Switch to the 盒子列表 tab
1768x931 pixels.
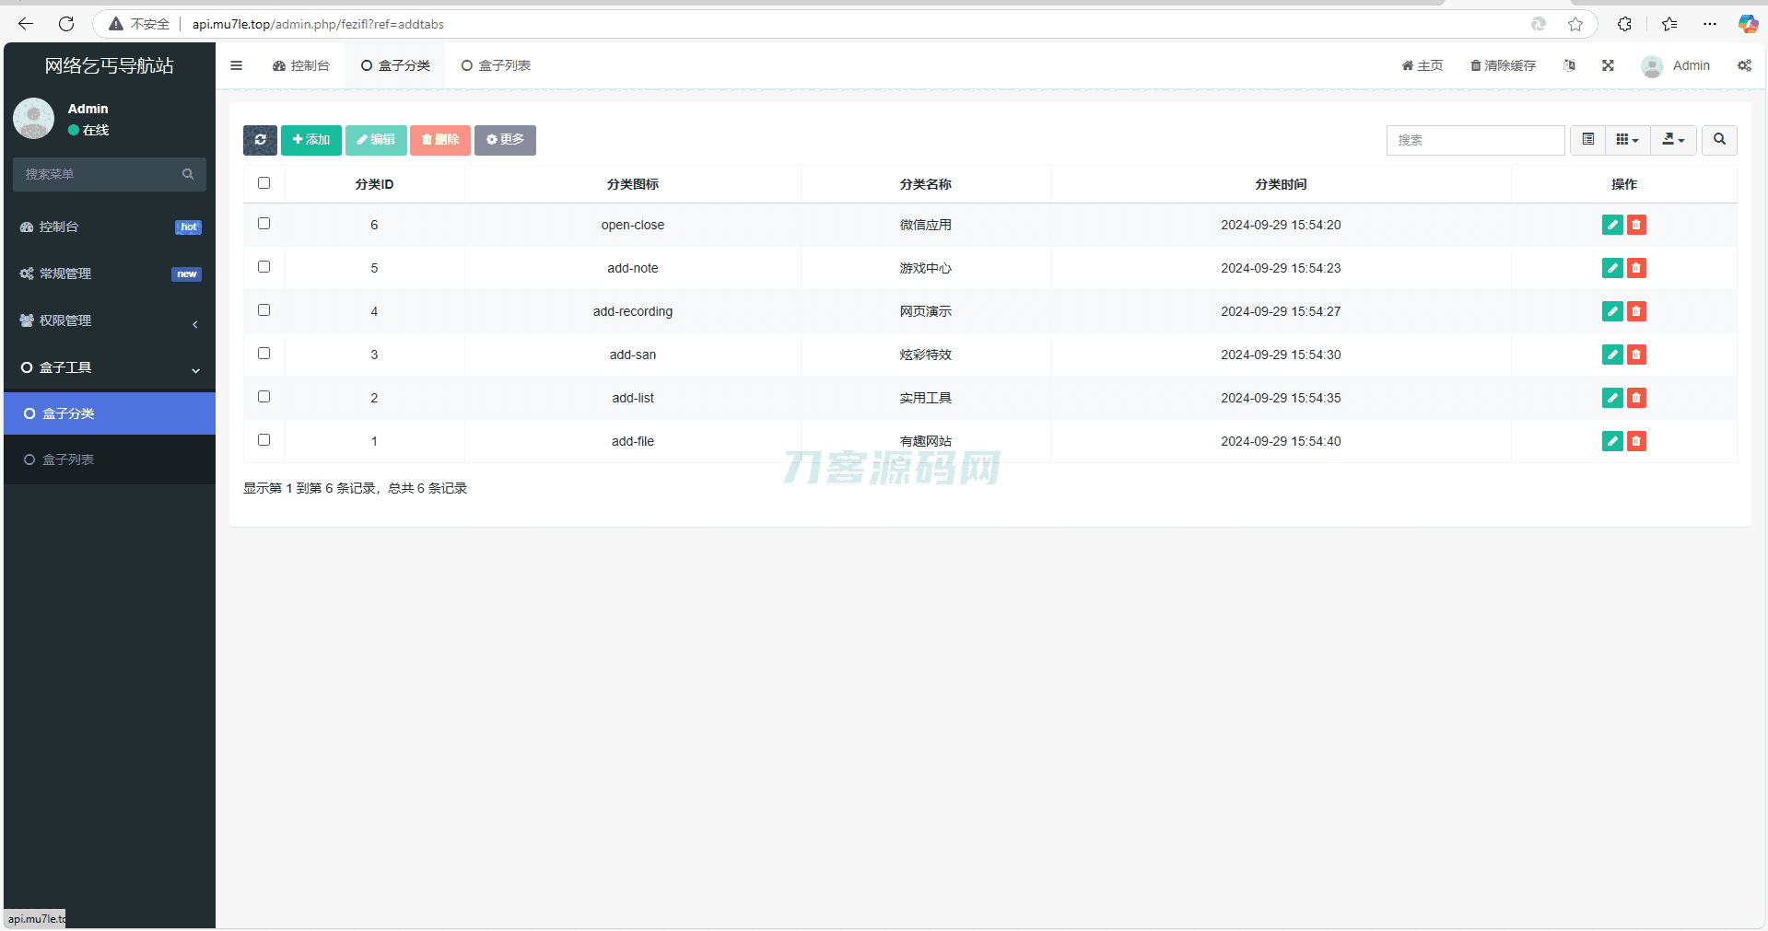496,65
